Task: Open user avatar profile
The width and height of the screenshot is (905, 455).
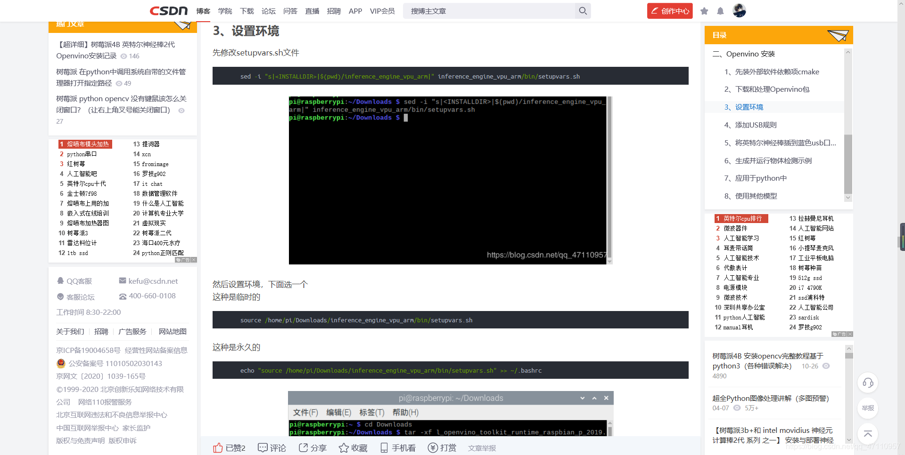Action: (739, 10)
